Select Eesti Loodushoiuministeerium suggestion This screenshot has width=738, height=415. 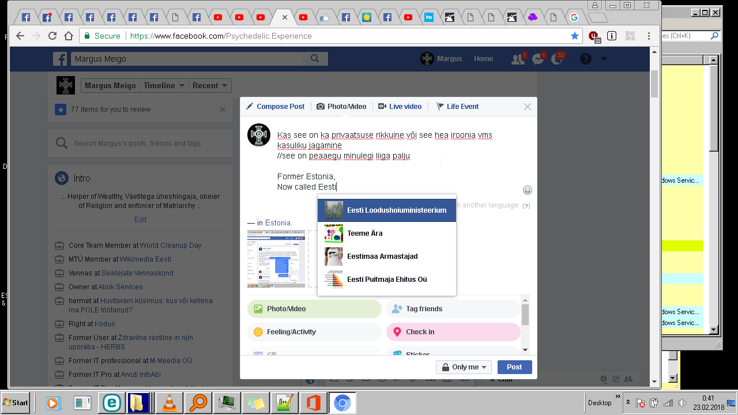point(387,210)
